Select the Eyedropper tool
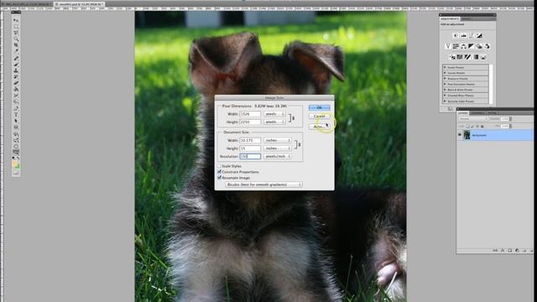Image resolution: width=537 pixels, height=302 pixels. click(x=16, y=51)
